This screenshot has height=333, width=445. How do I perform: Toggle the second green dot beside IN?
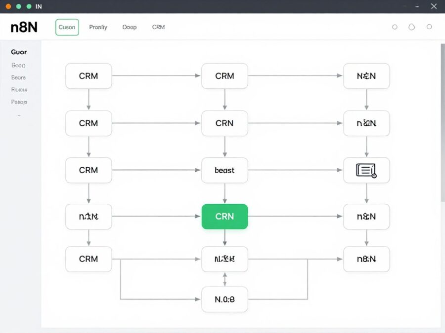[x=28, y=6]
